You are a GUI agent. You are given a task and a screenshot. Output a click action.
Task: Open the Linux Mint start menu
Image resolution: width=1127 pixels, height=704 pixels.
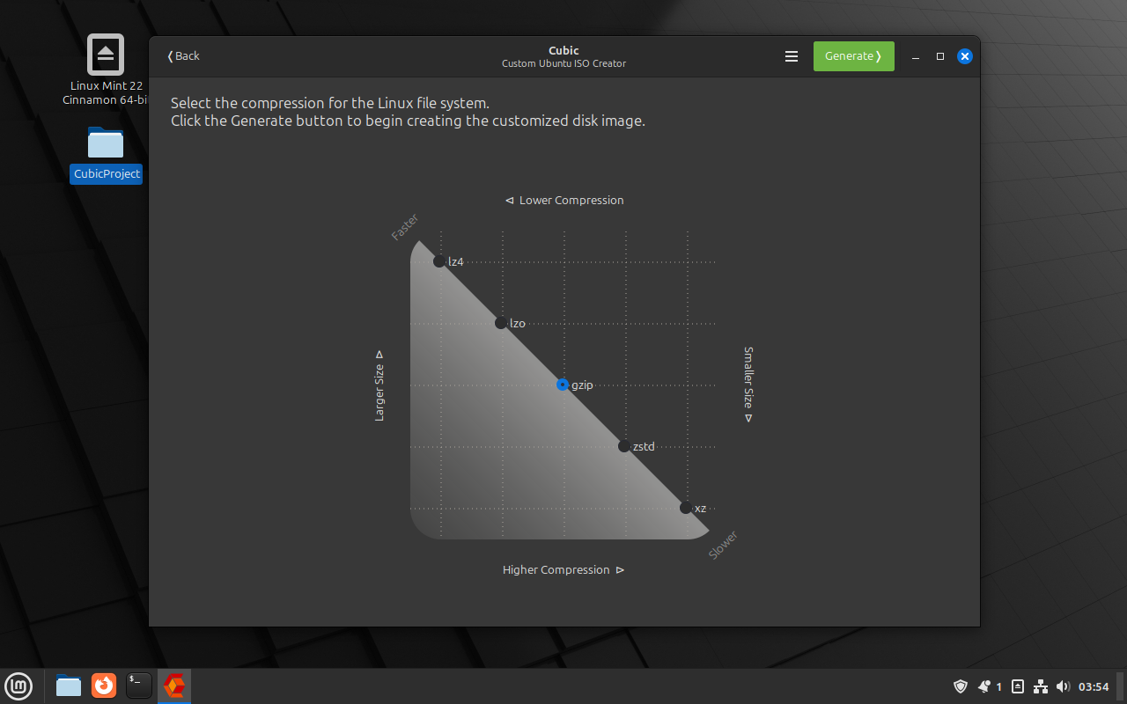pos(18,685)
